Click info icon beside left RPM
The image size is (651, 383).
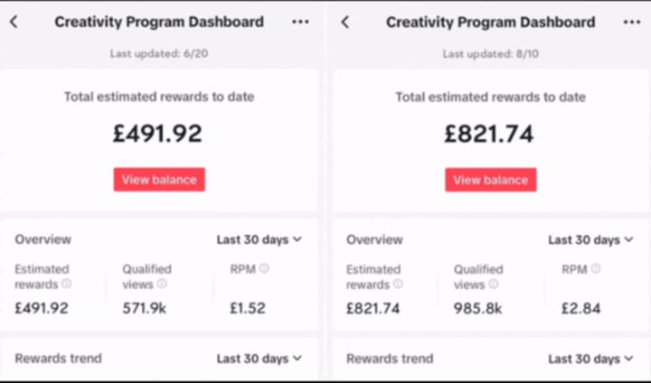click(264, 268)
